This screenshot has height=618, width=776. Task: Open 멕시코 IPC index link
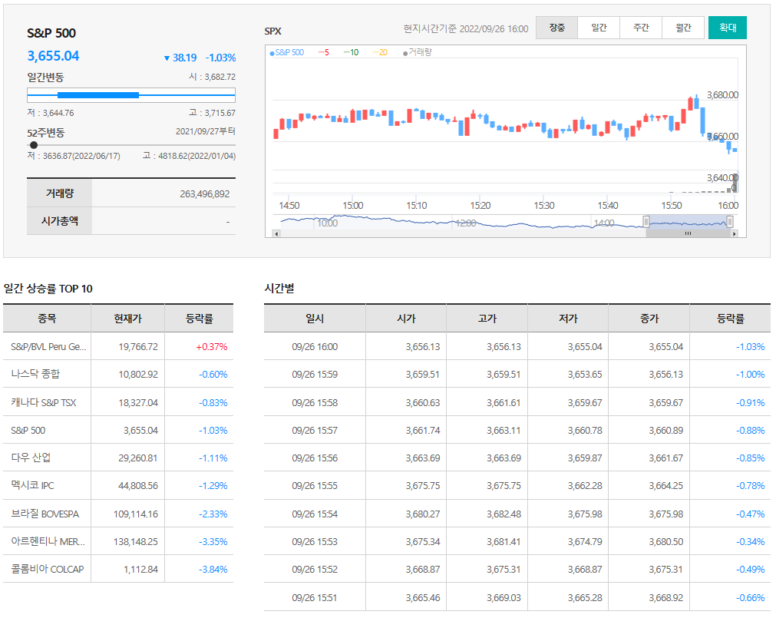pos(33,485)
